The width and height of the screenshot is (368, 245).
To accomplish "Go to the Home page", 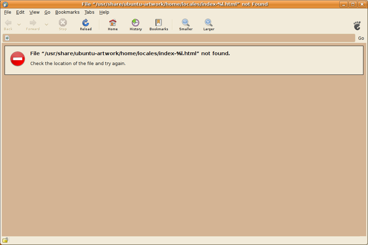I will [x=113, y=25].
